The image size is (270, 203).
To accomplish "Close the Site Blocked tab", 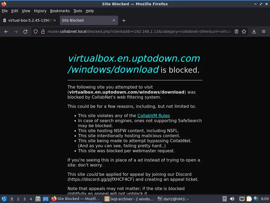I will [114, 20].
